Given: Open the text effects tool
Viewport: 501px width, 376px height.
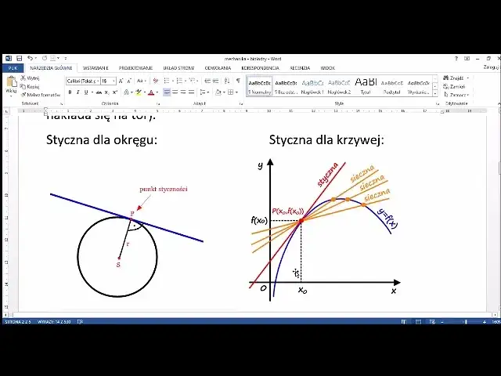Looking at the screenshot, I should tap(127, 92).
